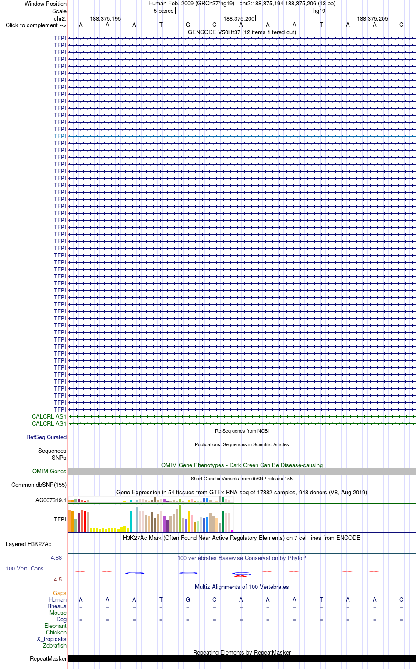Select the 'Human' alignment row label

57,599
